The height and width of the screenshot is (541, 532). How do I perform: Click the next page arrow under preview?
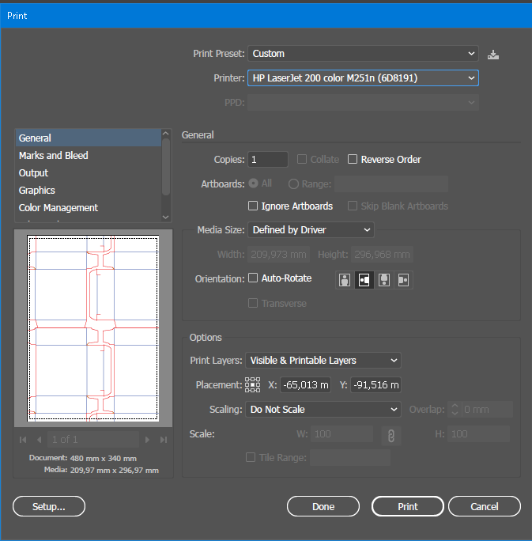pyautogui.click(x=147, y=439)
